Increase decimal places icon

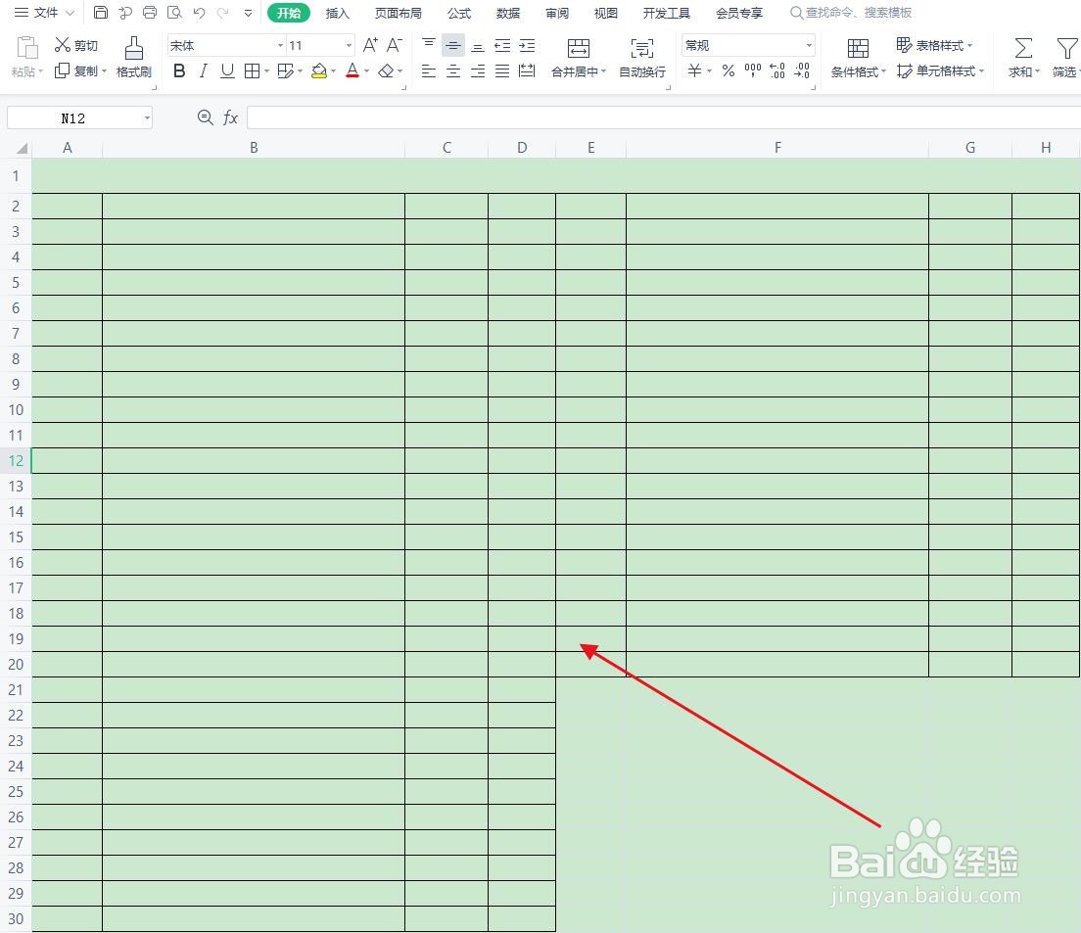pyautogui.click(x=777, y=70)
